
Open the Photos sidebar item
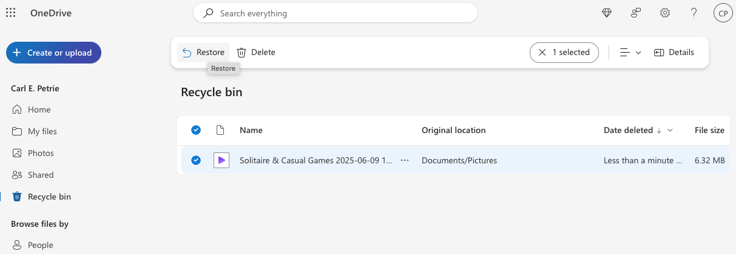tap(41, 153)
